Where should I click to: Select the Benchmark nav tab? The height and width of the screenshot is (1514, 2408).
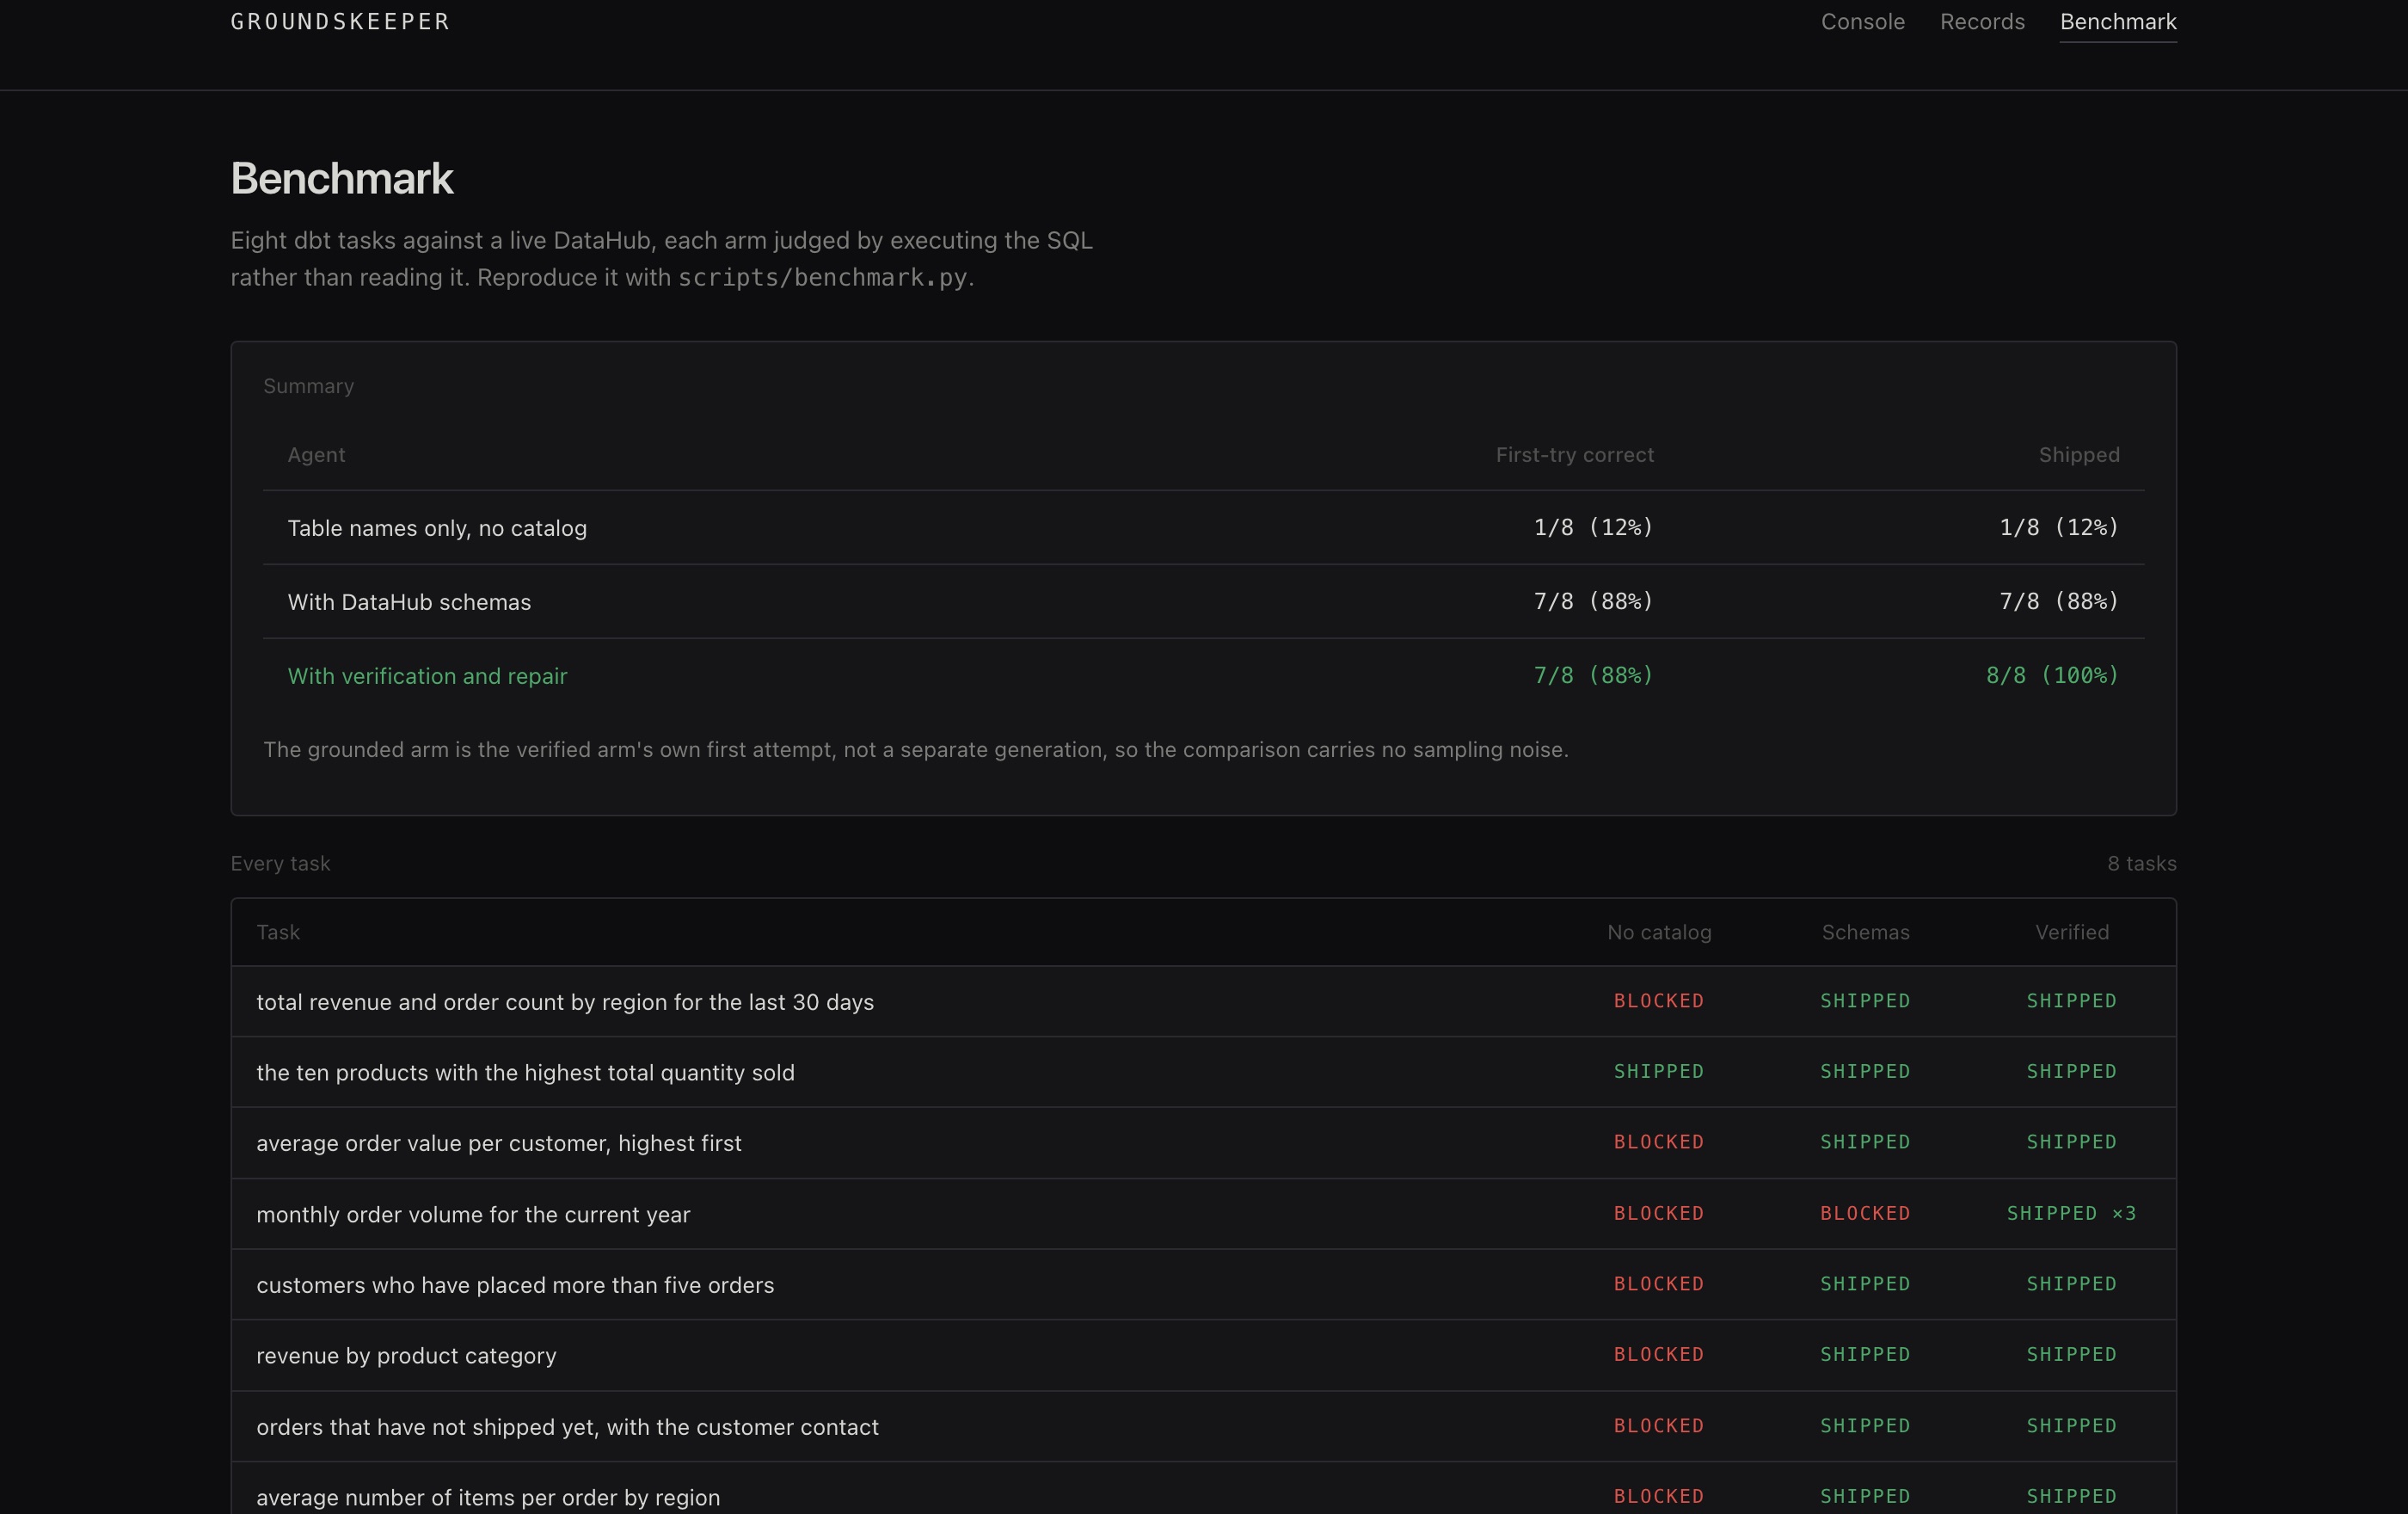2118,22
